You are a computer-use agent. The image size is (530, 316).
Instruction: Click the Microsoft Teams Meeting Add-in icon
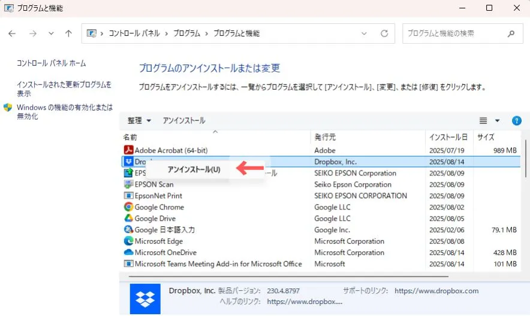tap(128, 264)
